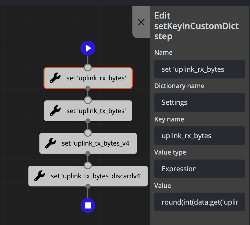Edit the Key name field
The width and height of the screenshot is (250, 225).
pyautogui.click(x=199, y=135)
